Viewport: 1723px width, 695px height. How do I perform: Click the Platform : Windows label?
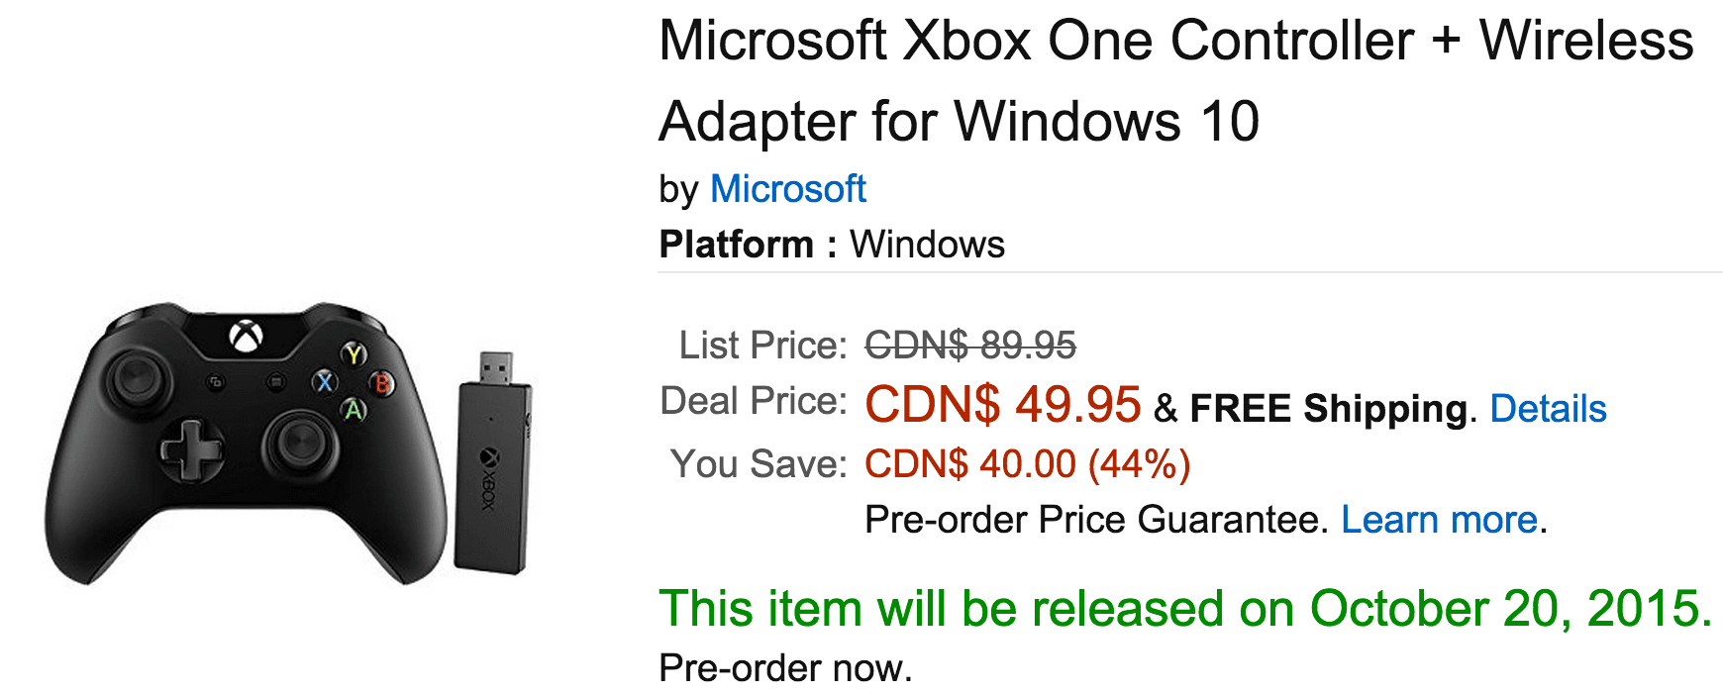click(832, 245)
